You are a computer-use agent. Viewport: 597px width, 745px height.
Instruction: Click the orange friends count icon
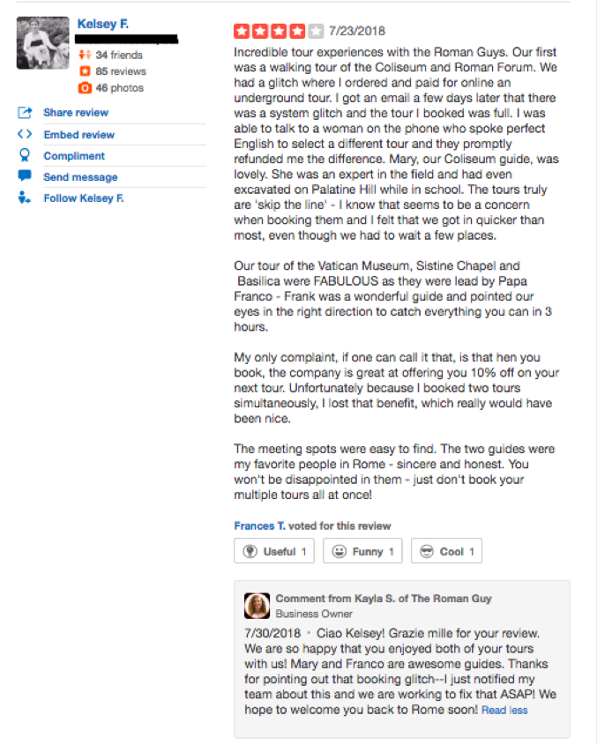click(x=85, y=56)
